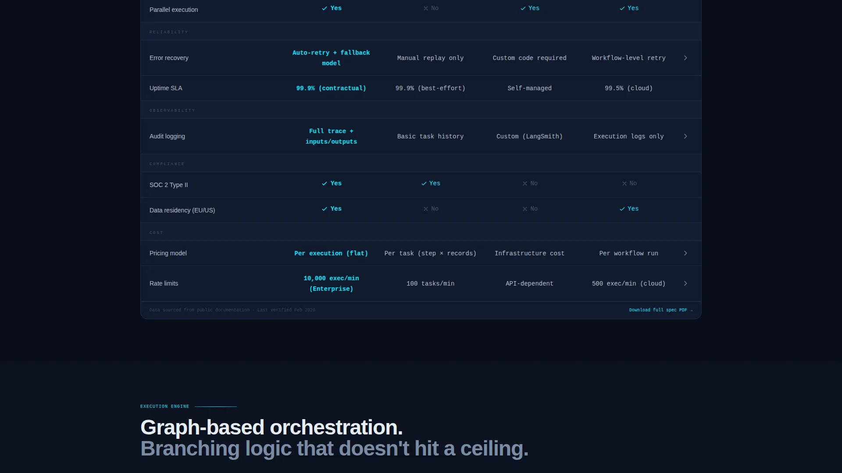Select the 'Full trace + inputs/outputs' cell
842x473 pixels.
point(331,136)
